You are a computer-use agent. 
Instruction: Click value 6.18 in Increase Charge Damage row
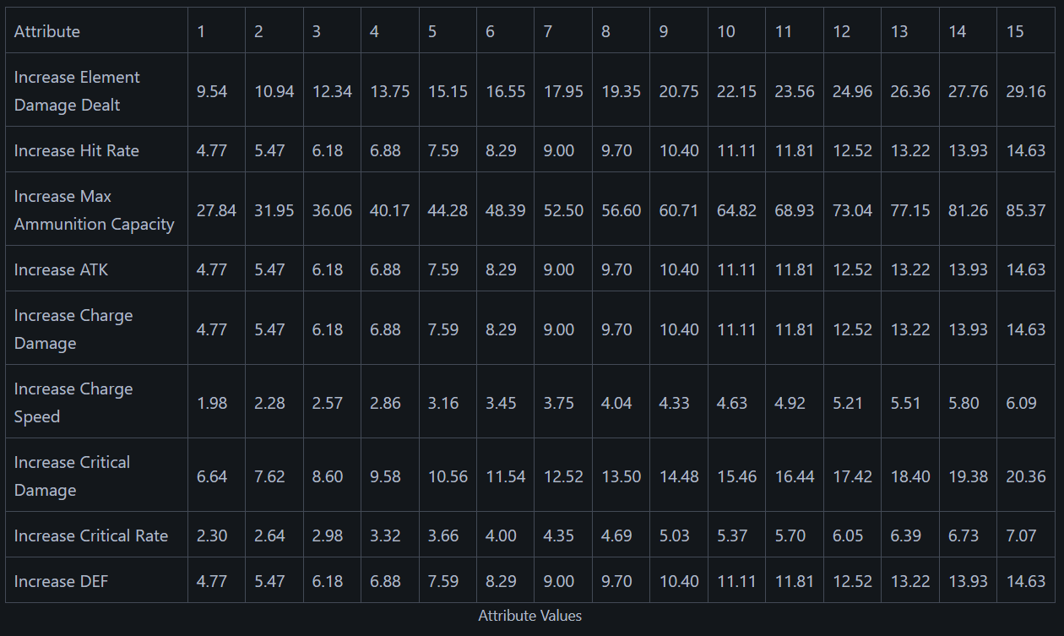pos(328,329)
